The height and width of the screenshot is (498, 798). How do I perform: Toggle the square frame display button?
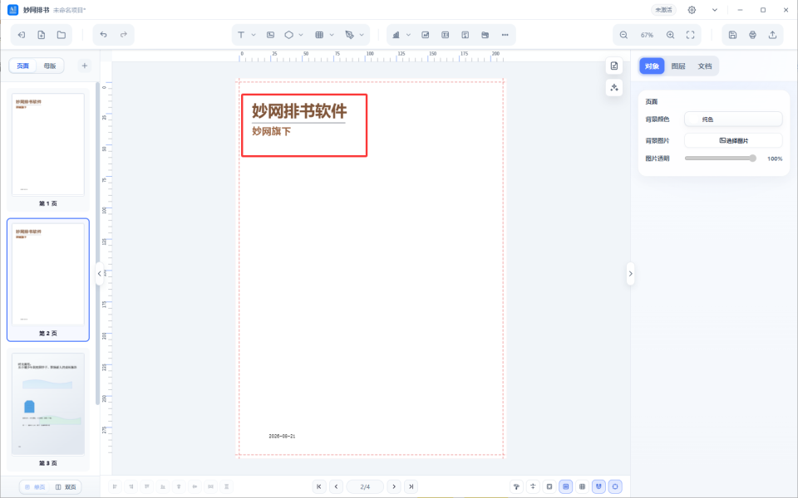coord(549,486)
